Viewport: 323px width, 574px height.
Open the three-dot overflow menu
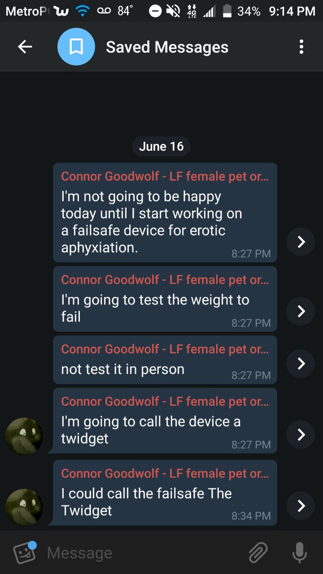[301, 47]
